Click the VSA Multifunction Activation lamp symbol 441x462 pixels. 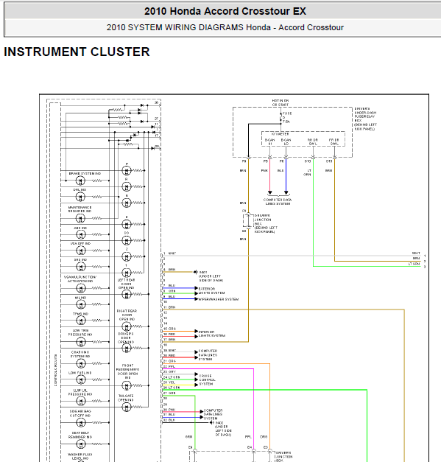point(81,288)
